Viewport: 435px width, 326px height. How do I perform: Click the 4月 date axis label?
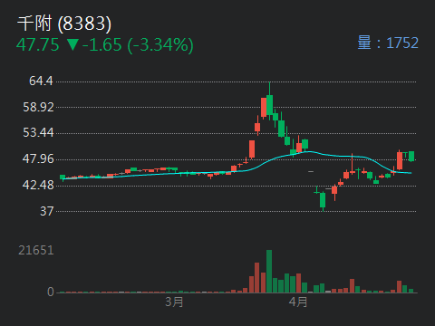298,302
